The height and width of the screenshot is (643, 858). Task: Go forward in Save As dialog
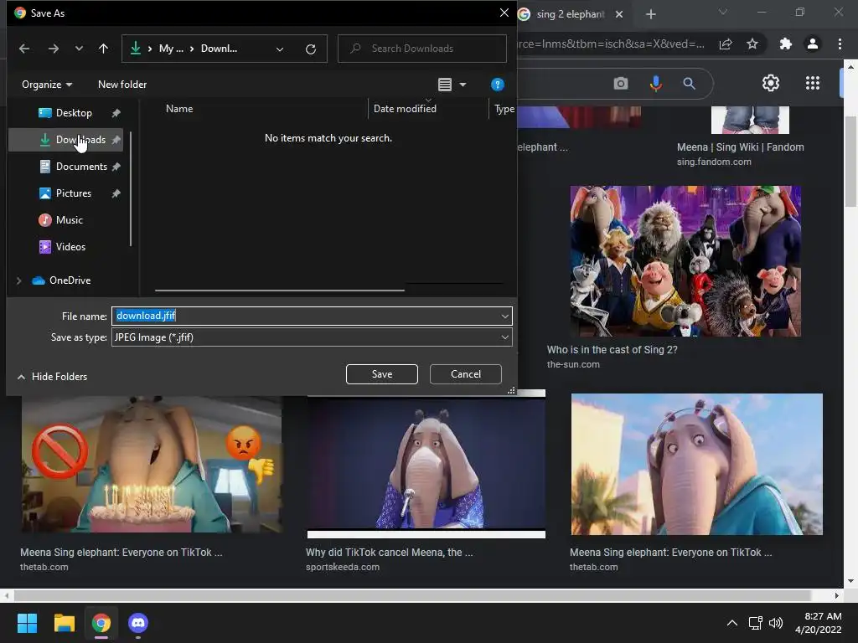(x=53, y=49)
